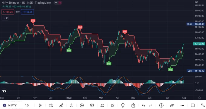Click the High 18604.45 price label
The width and height of the screenshot is (206, 109).
[196, 24]
